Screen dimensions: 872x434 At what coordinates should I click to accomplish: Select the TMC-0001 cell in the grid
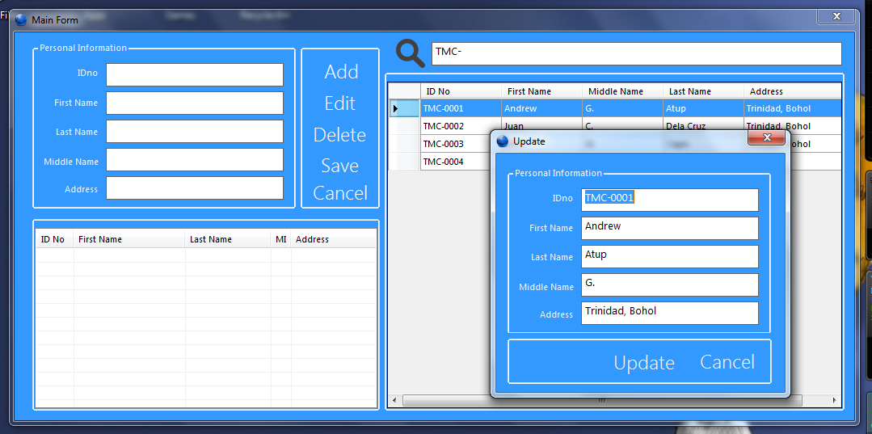point(461,108)
